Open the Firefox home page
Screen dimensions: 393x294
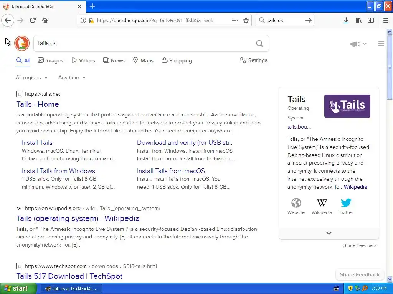(x=45, y=20)
